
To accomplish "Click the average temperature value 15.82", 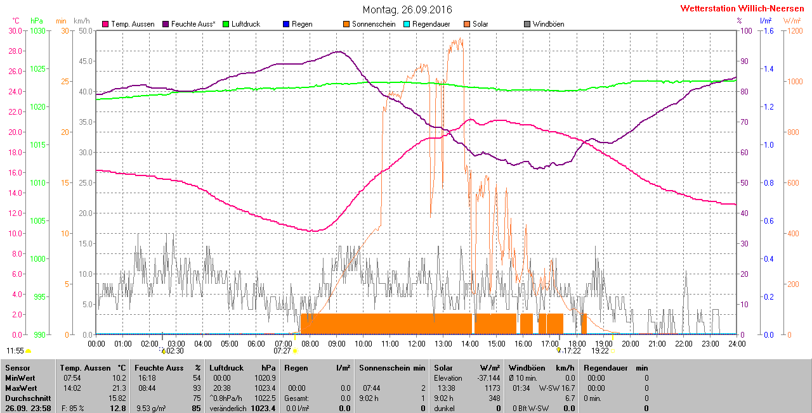I will click(x=117, y=398).
